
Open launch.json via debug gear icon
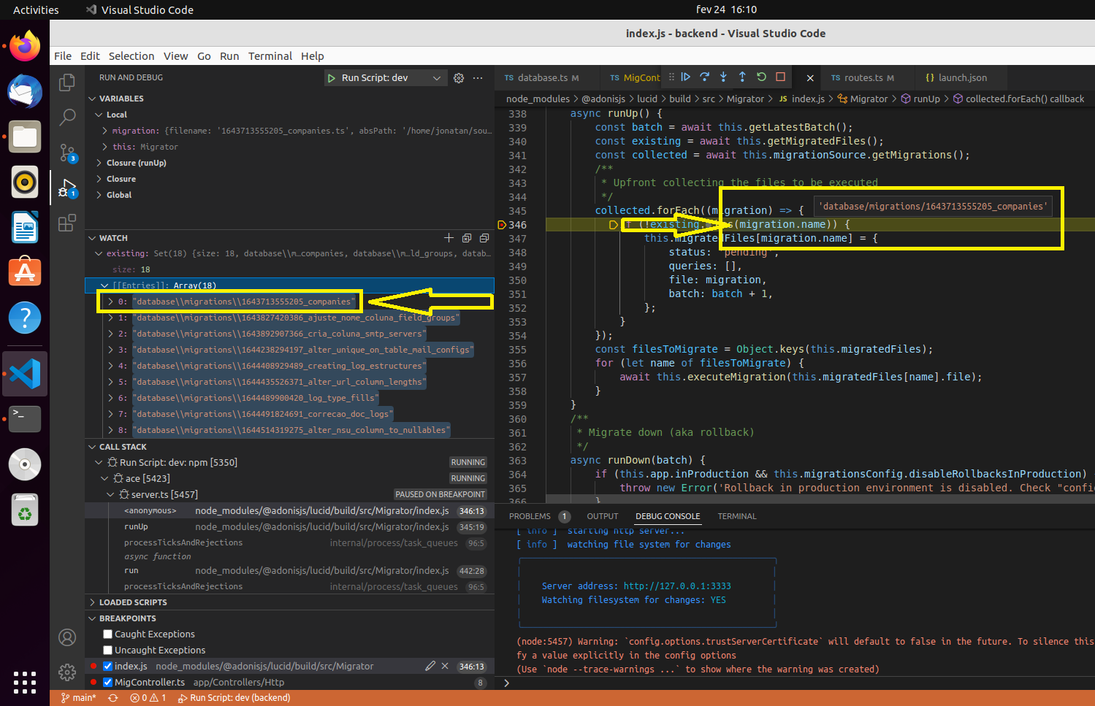459,78
